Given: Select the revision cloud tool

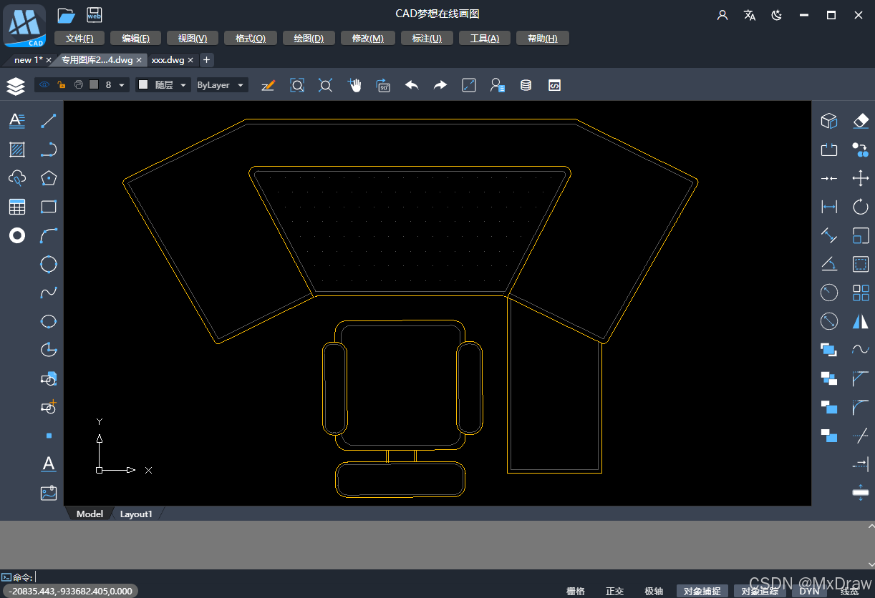Looking at the screenshot, I should click(x=17, y=178).
